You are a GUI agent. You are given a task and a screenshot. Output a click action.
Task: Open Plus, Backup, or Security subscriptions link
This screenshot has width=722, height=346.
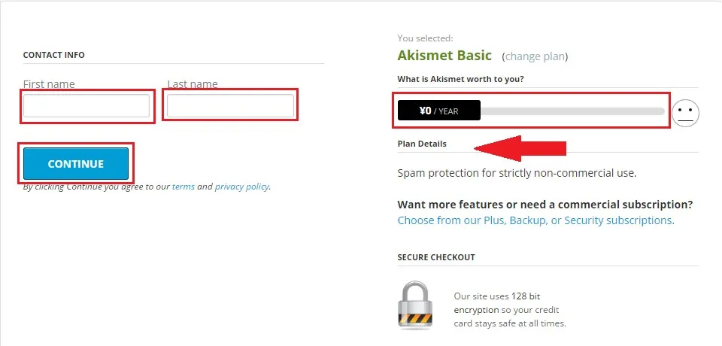point(535,220)
